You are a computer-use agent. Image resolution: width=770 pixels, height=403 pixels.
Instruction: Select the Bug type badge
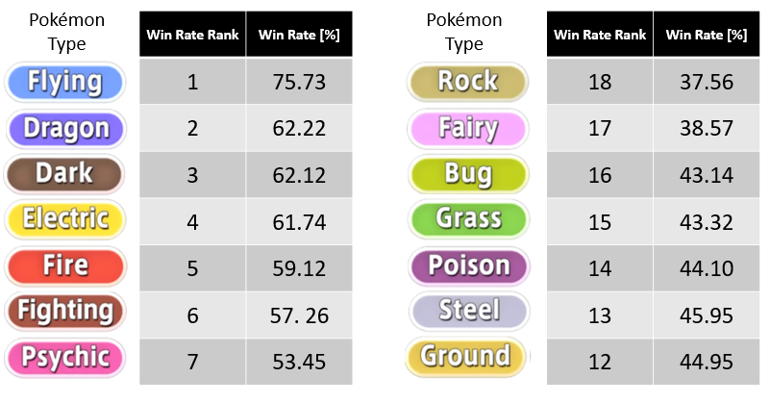point(468,173)
